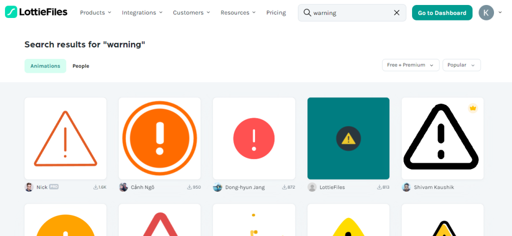Click the Go to Dashboard button
This screenshot has height=236, width=512.
click(442, 13)
